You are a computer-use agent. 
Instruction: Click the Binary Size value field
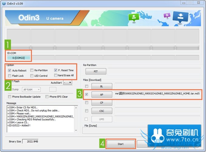coord(30,141)
